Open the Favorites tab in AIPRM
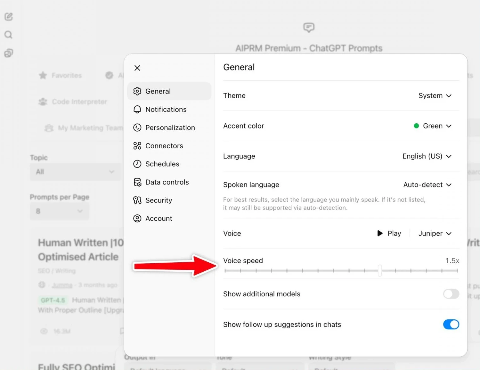This screenshot has width=480, height=370. tap(61, 75)
